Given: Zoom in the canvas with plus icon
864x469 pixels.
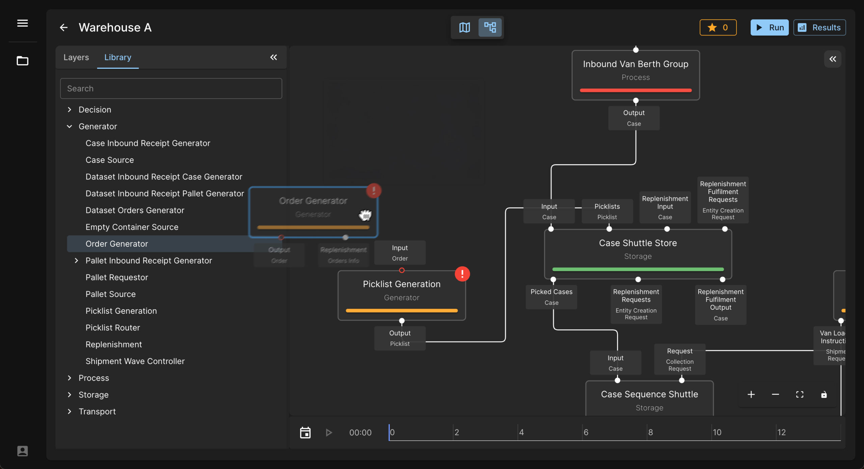Looking at the screenshot, I should pyautogui.click(x=751, y=394).
